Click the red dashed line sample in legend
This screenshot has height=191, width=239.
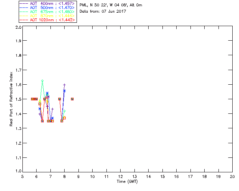pyautogui.click(x=24, y=20)
